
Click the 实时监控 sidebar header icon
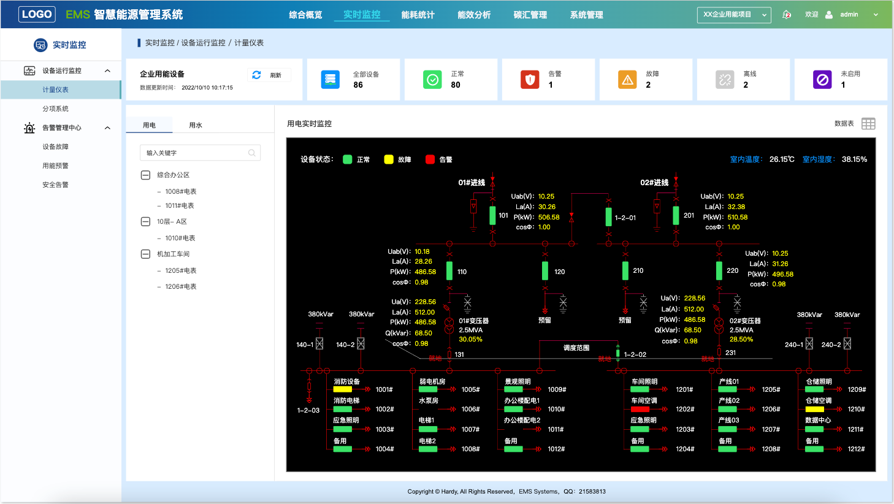pyautogui.click(x=40, y=45)
